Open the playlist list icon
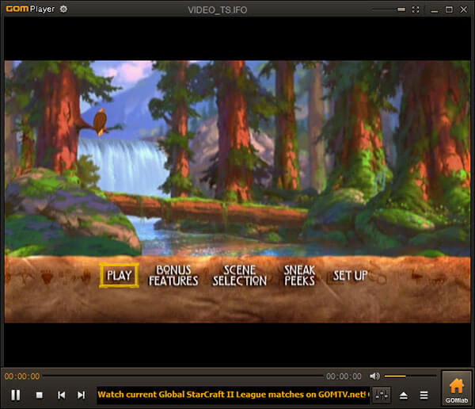This screenshot has height=409, width=475. (424, 396)
